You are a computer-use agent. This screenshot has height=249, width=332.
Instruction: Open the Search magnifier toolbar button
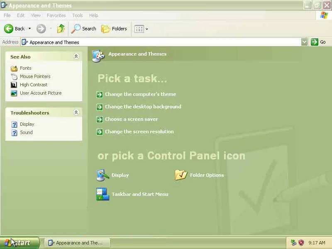pyautogui.click(x=84, y=29)
